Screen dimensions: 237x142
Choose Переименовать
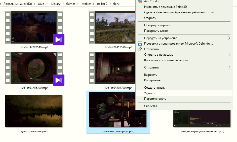coord(184,99)
